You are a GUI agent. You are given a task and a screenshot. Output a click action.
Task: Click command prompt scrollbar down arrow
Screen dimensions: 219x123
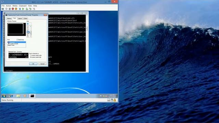tap(87, 71)
